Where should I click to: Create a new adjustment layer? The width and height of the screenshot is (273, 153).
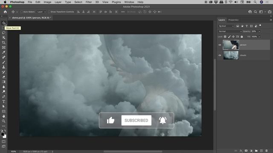[251, 151]
